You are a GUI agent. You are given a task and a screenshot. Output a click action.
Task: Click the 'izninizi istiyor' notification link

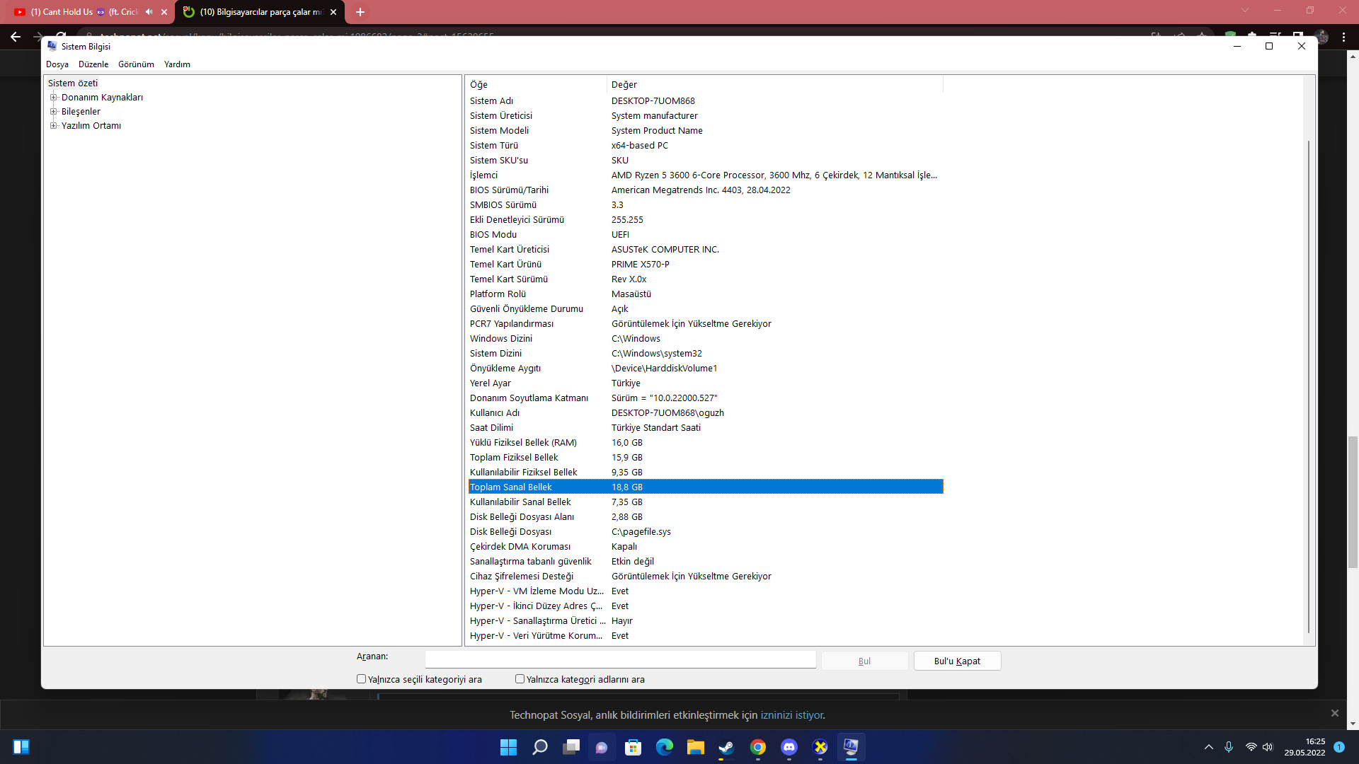(791, 715)
